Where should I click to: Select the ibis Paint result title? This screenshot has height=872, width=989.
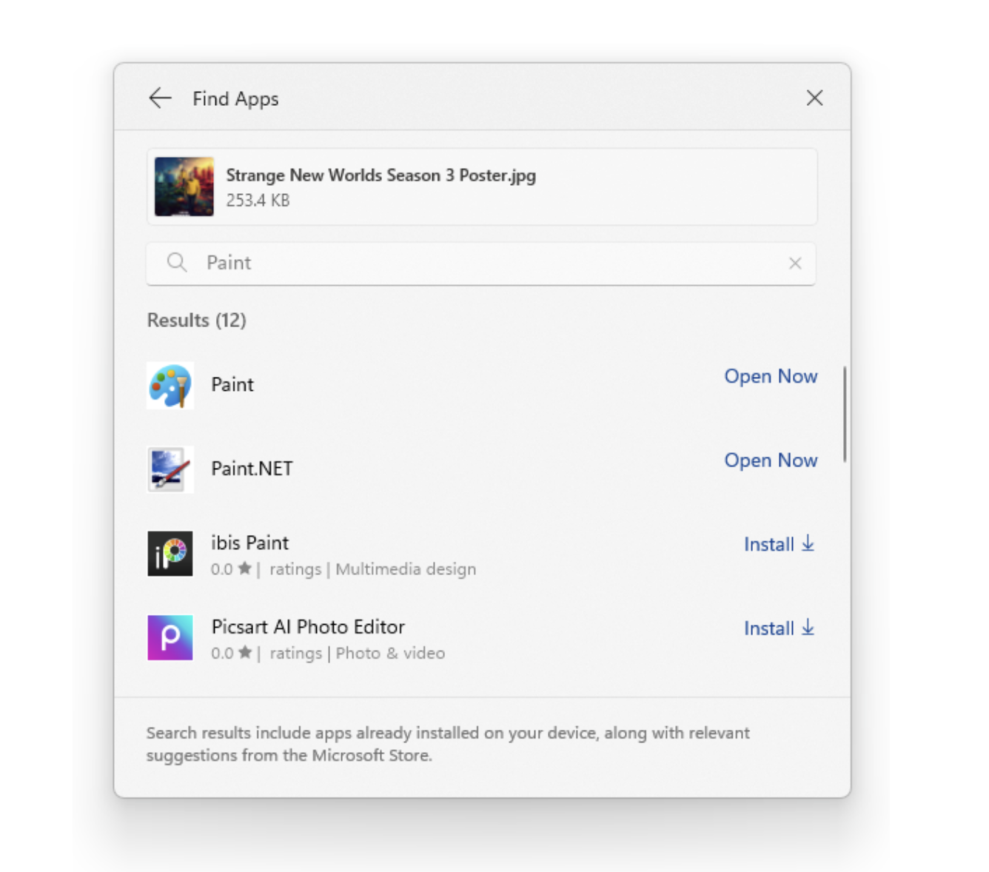coord(249,543)
